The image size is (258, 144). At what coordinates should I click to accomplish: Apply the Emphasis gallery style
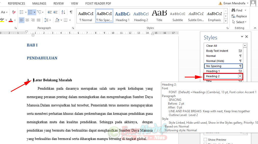pyautogui.click(x=214, y=16)
